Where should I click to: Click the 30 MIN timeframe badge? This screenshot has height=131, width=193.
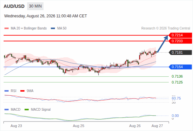(35, 6)
